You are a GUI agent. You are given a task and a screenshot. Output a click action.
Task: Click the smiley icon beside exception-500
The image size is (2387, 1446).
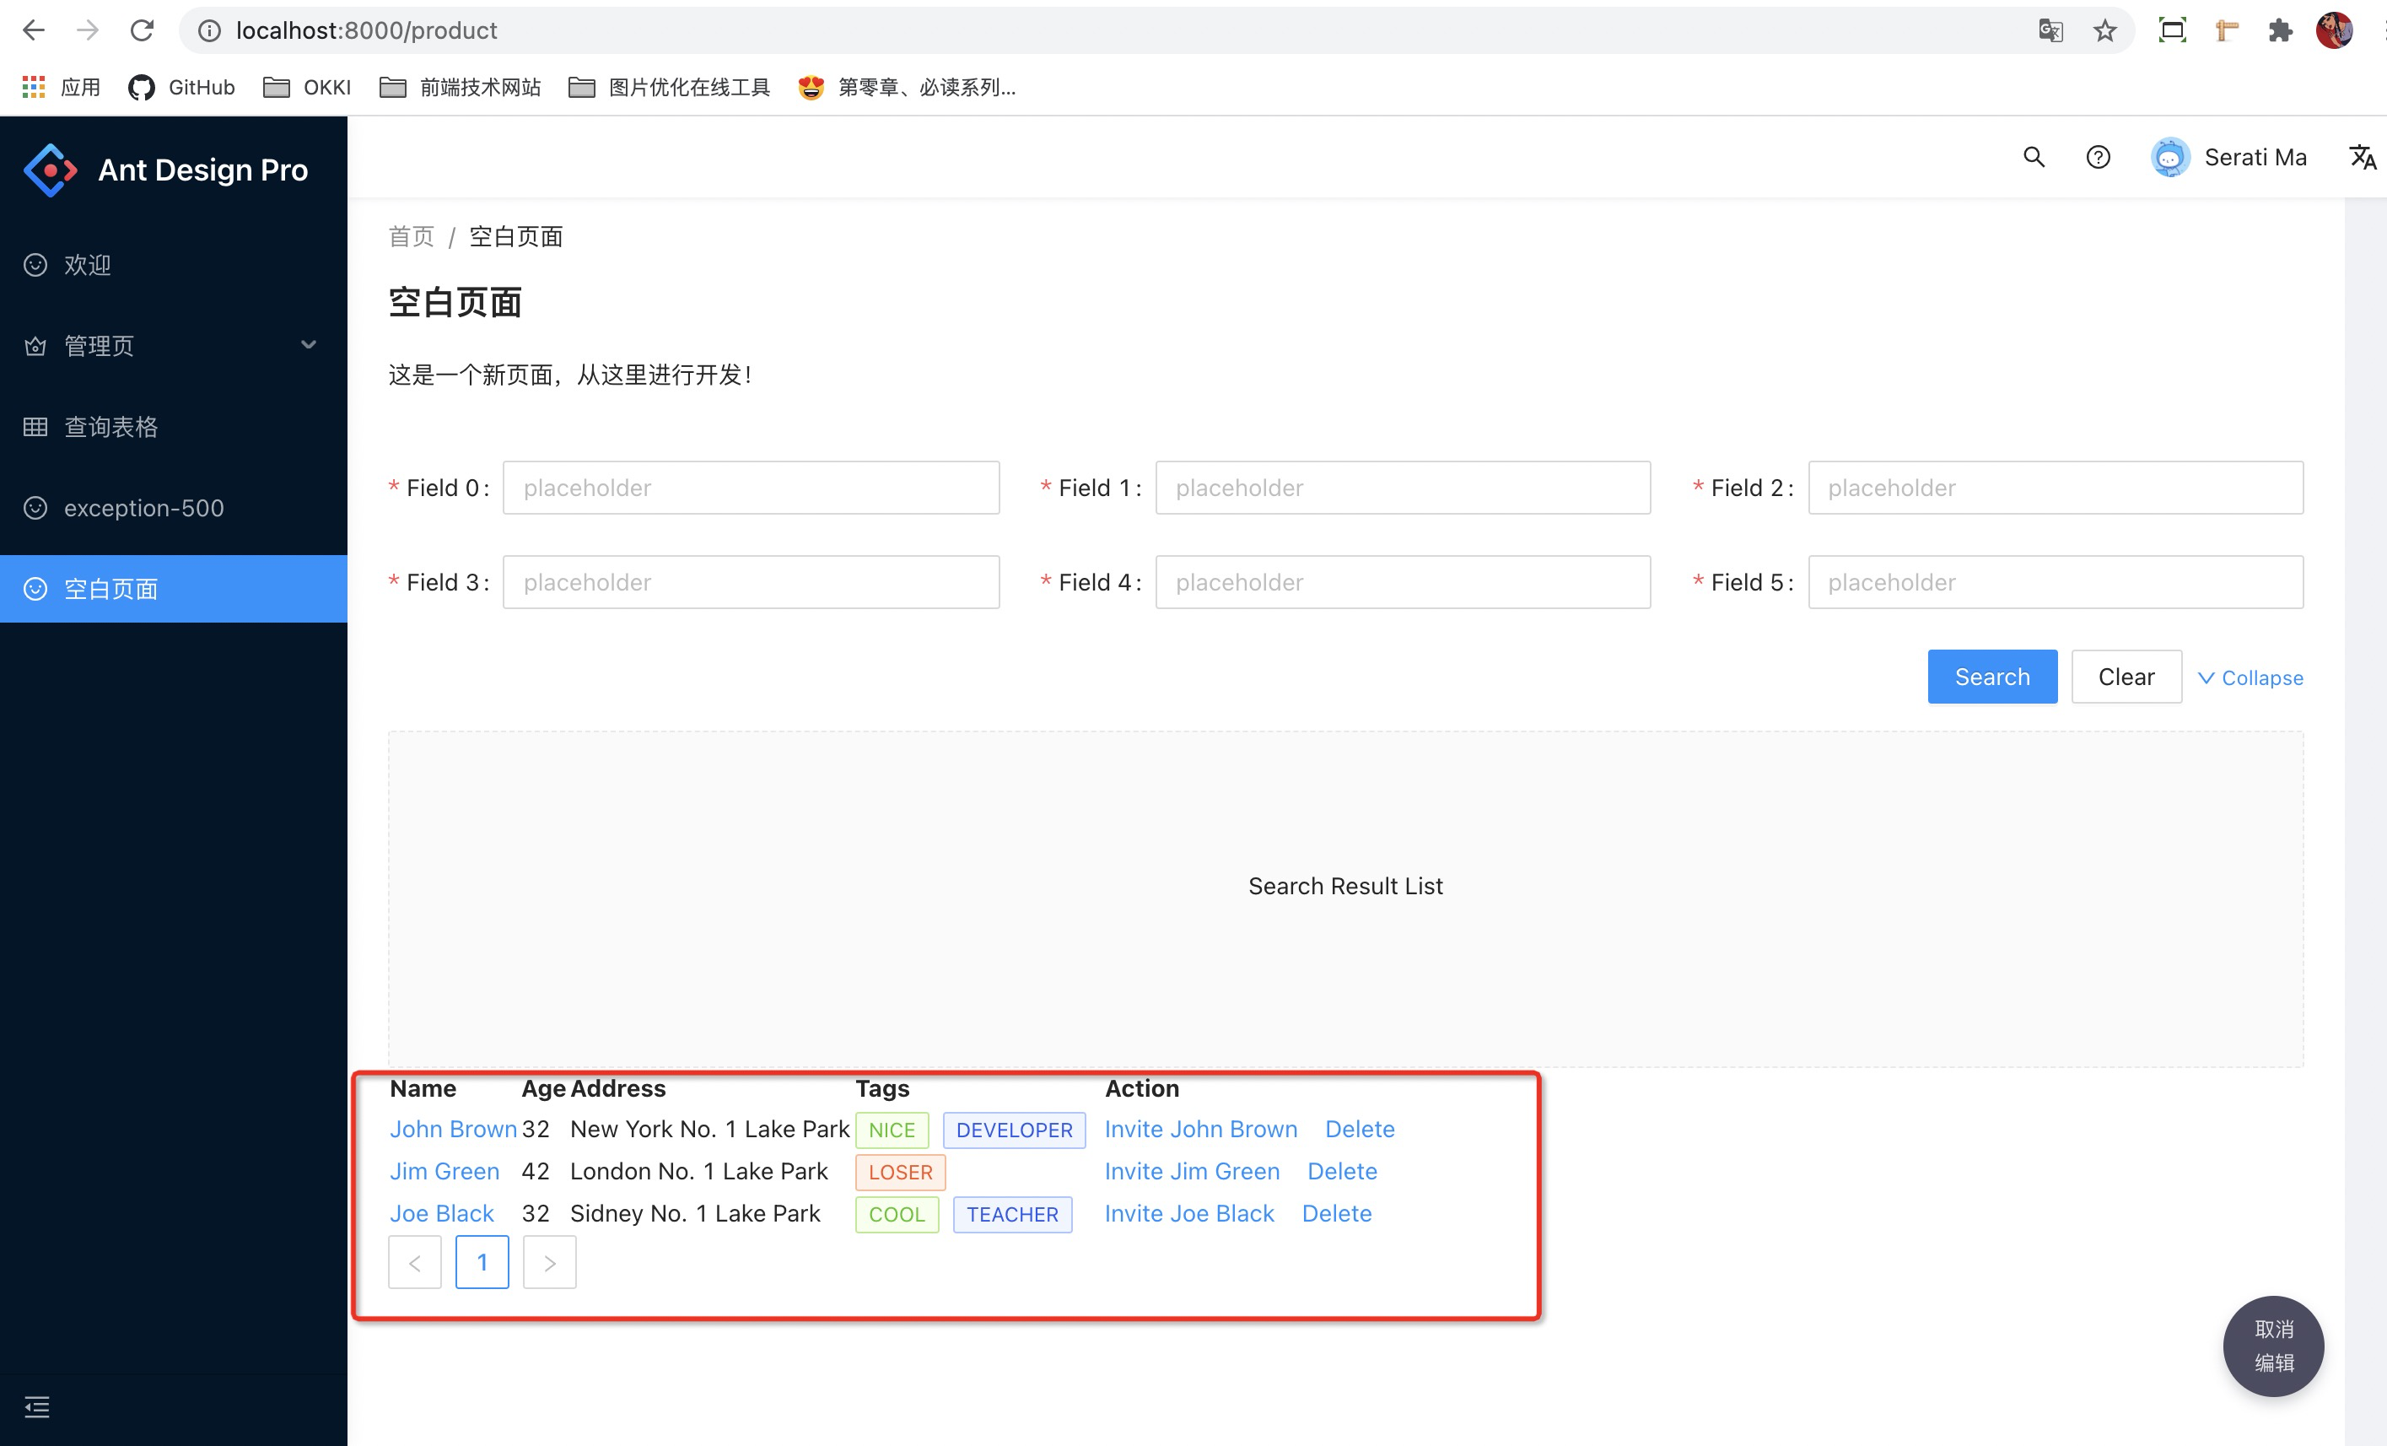[35, 508]
